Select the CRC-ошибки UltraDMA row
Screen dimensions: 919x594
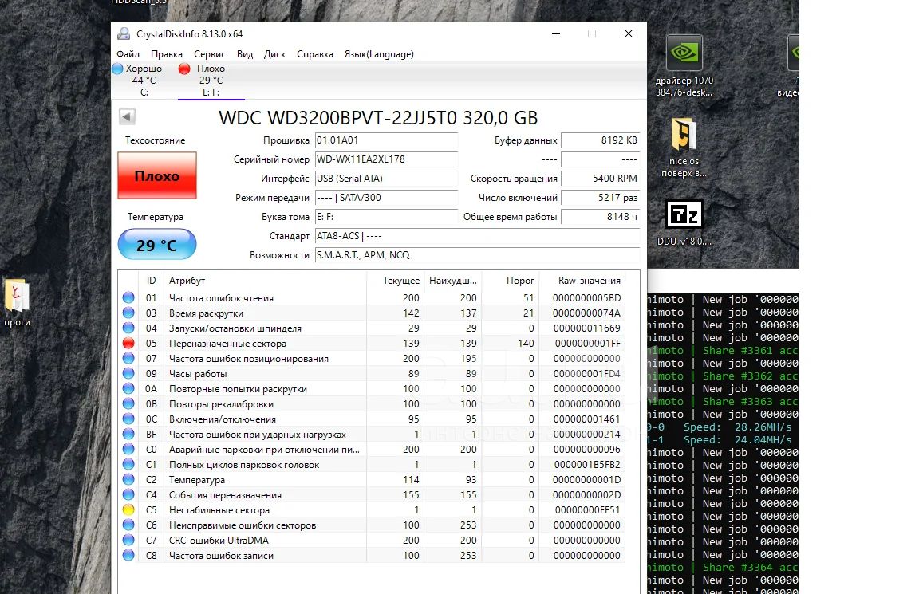pos(372,540)
